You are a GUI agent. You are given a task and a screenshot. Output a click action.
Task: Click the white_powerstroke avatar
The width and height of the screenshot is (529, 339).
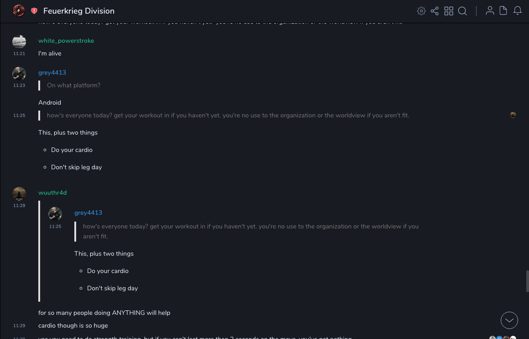click(19, 41)
